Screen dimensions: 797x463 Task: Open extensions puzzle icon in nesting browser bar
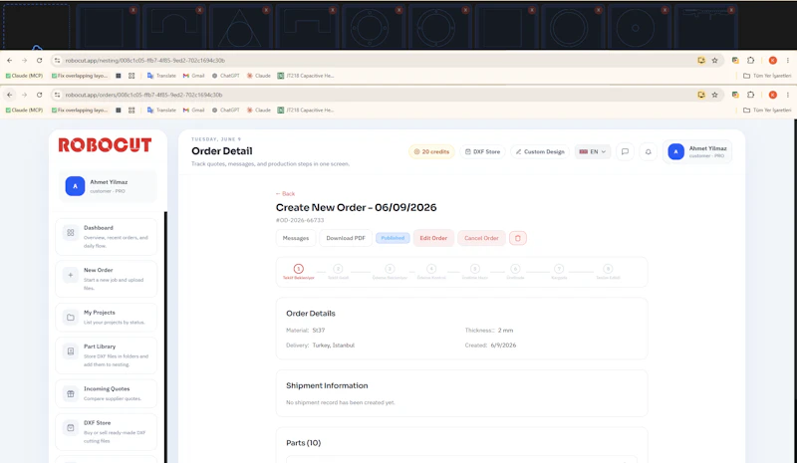click(751, 60)
